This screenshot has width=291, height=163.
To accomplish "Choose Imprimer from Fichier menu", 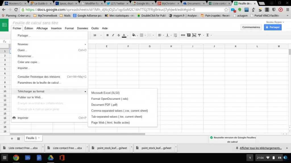I will (49, 118).
